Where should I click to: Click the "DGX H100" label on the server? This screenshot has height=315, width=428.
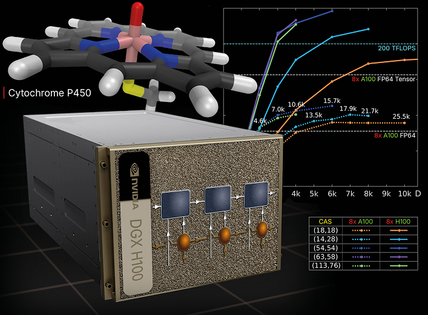click(136, 250)
